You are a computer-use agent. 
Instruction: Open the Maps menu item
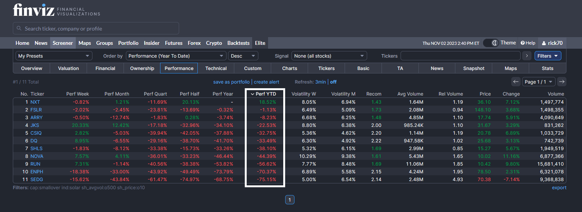85,43
